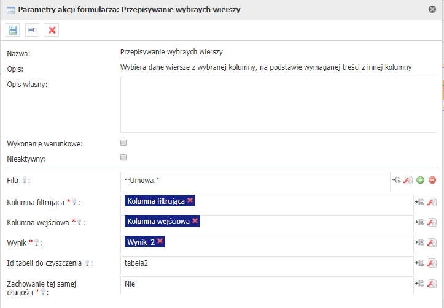Click the save floppy disk icon
The image size is (444, 308).
14,30
